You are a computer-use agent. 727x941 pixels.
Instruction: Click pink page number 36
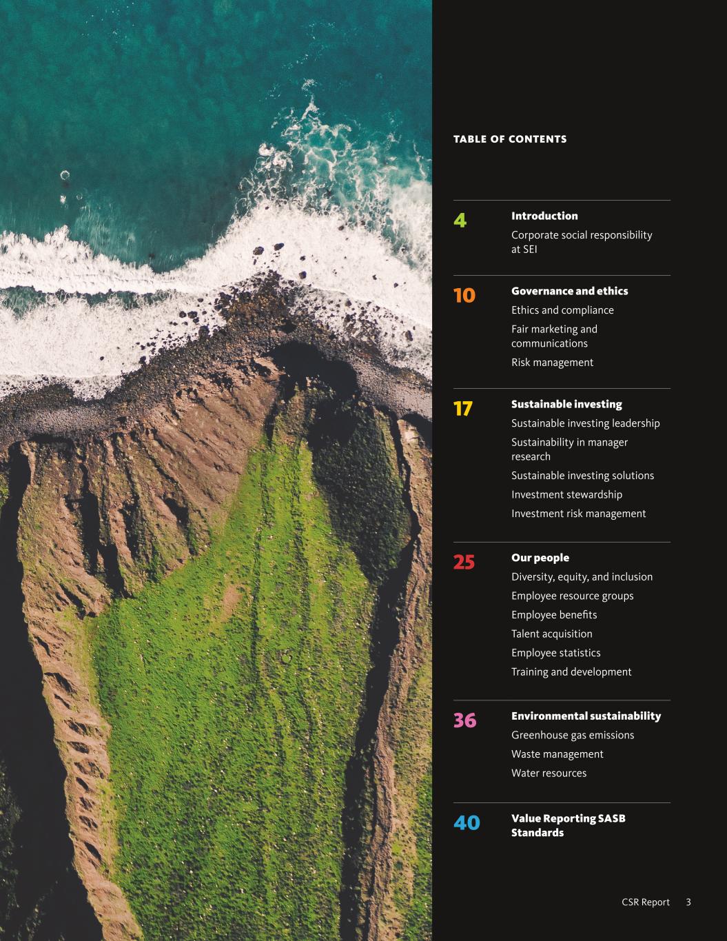click(x=464, y=720)
